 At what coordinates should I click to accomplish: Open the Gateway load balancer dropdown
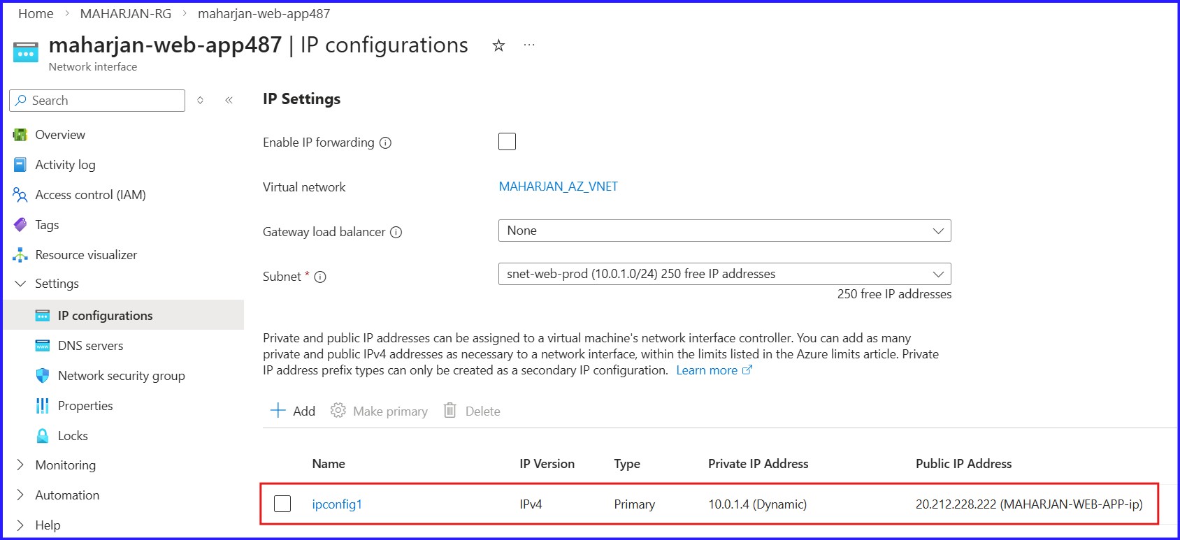(940, 230)
